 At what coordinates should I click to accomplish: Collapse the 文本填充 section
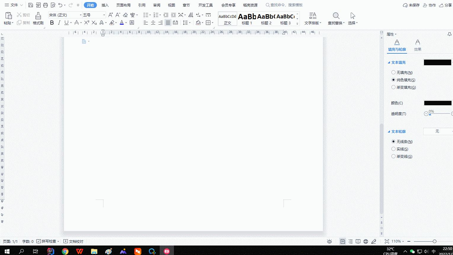pos(389,63)
